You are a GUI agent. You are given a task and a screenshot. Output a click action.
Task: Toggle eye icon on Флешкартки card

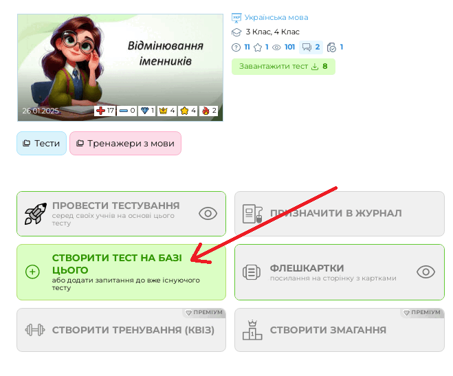point(426,272)
